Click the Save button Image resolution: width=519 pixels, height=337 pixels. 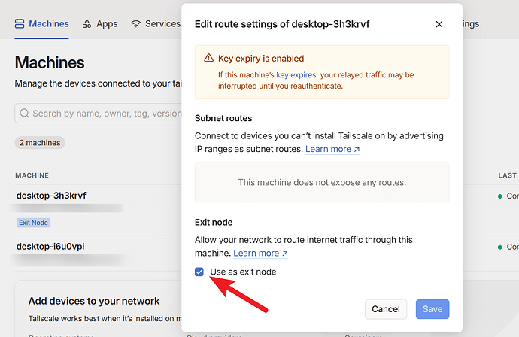(x=432, y=309)
